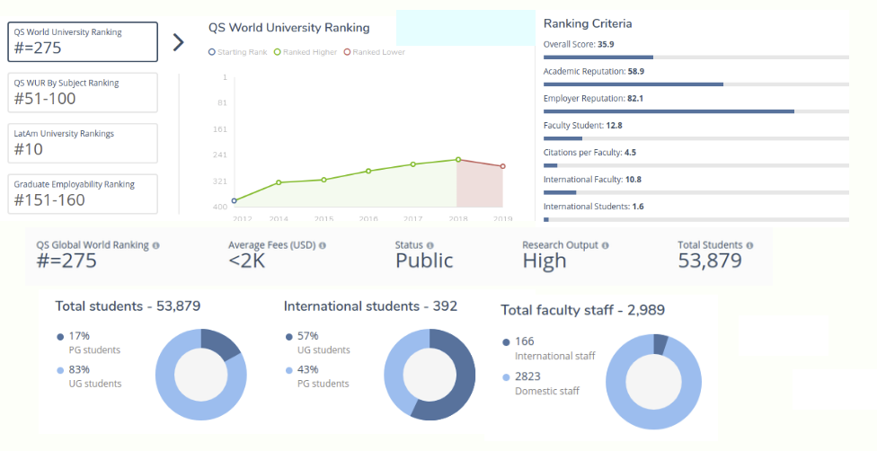This screenshot has width=877, height=451.
Task: Open the LatAm University Rankings card
Action: pyautogui.click(x=83, y=143)
